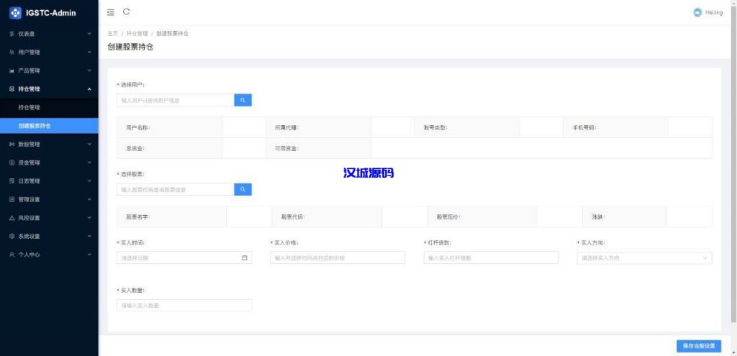
Task: Click the 系统设置 gear icon
Action: [x=12, y=236]
